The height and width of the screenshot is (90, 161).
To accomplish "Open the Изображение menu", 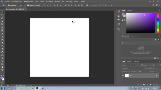I will coord(28,2).
